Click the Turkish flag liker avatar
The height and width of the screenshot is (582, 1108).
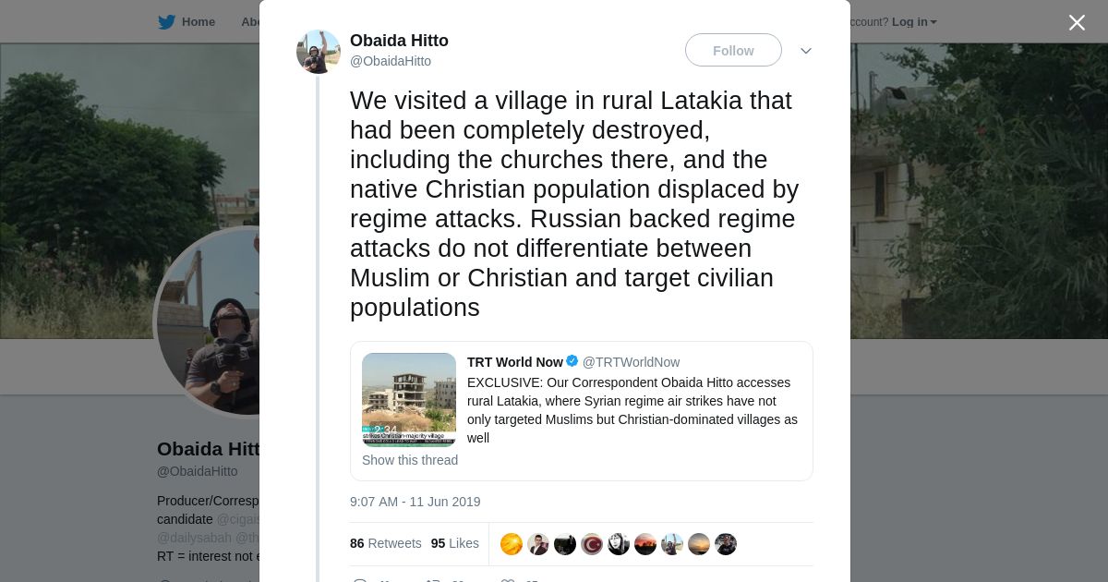592,544
